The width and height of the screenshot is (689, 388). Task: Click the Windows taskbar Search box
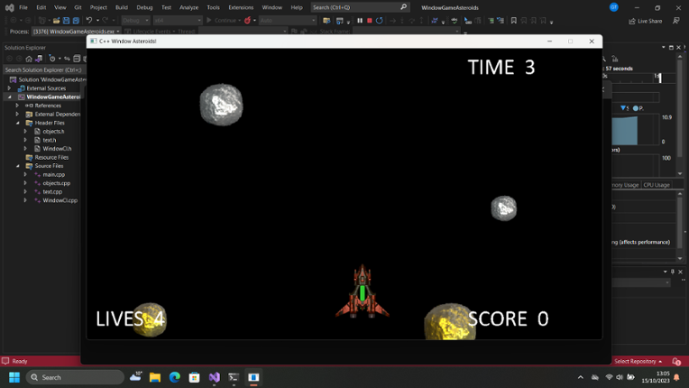click(x=75, y=377)
